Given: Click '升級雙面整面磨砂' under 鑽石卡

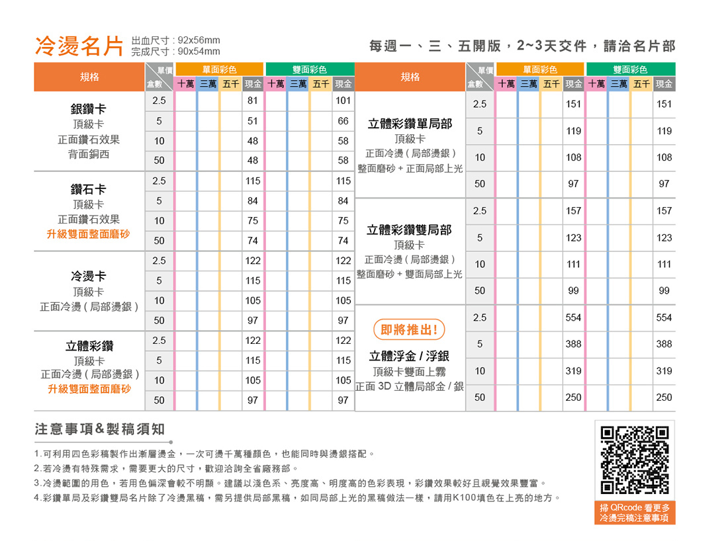Looking at the screenshot, I should pyautogui.click(x=88, y=234).
